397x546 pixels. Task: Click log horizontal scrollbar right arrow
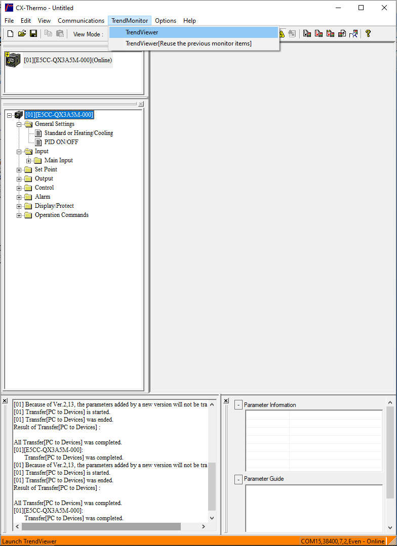click(x=204, y=526)
